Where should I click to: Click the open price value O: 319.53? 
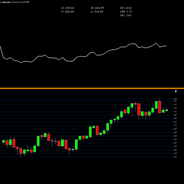point(68,8)
